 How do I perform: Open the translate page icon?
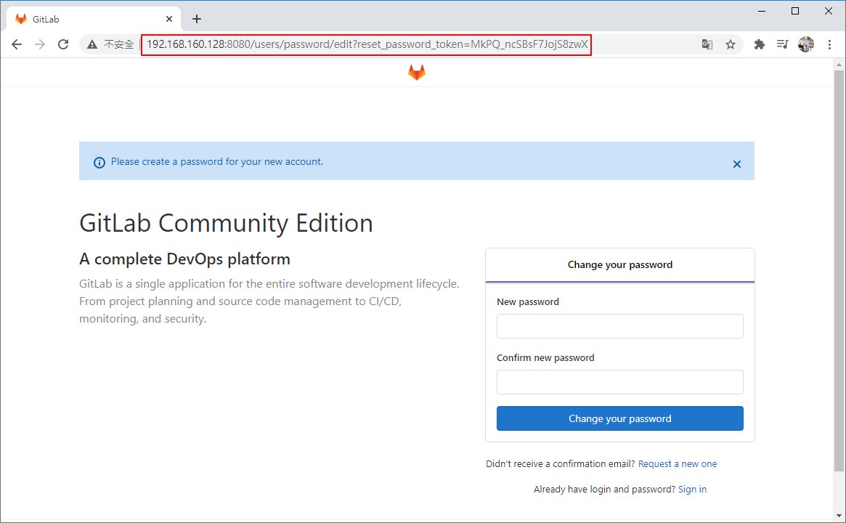(x=707, y=44)
